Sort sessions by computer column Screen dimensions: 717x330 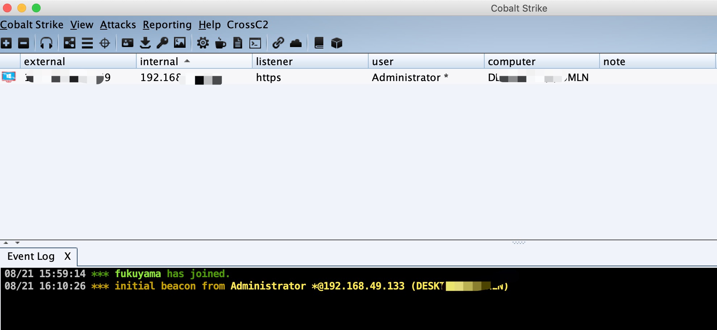[542, 61]
